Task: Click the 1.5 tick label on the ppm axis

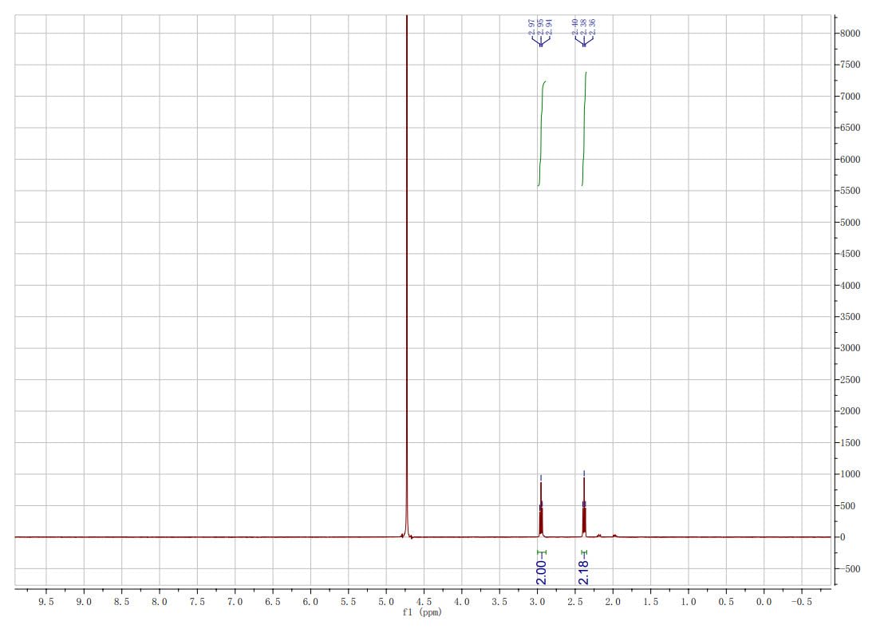Action: pos(651,602)
